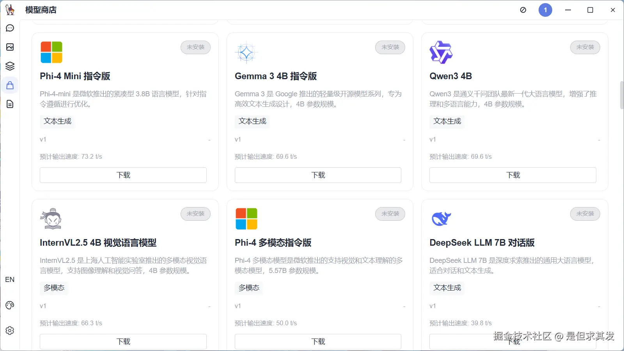Click 未安装 badge on Qwen3 4B card
Viewport: 624px width, 351px height.
pyautogui.click(x=585, y=47)
